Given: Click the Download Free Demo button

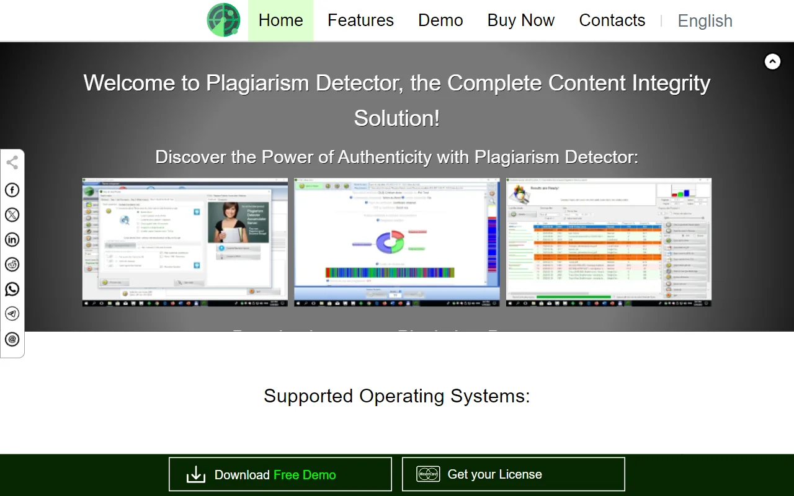Looking at the screenshot, I should point(280,474).
